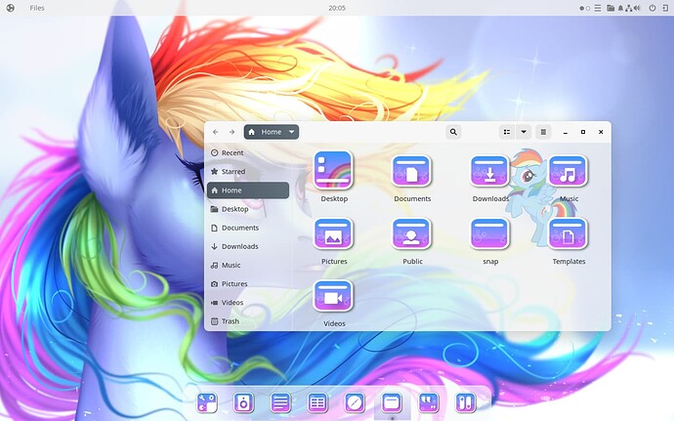Go to Pictures in the sidebar
Screen dimensions: 674x421
pos(248,284)
